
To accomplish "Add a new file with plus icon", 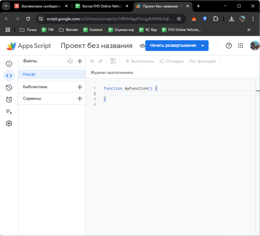I will point(80,61).
